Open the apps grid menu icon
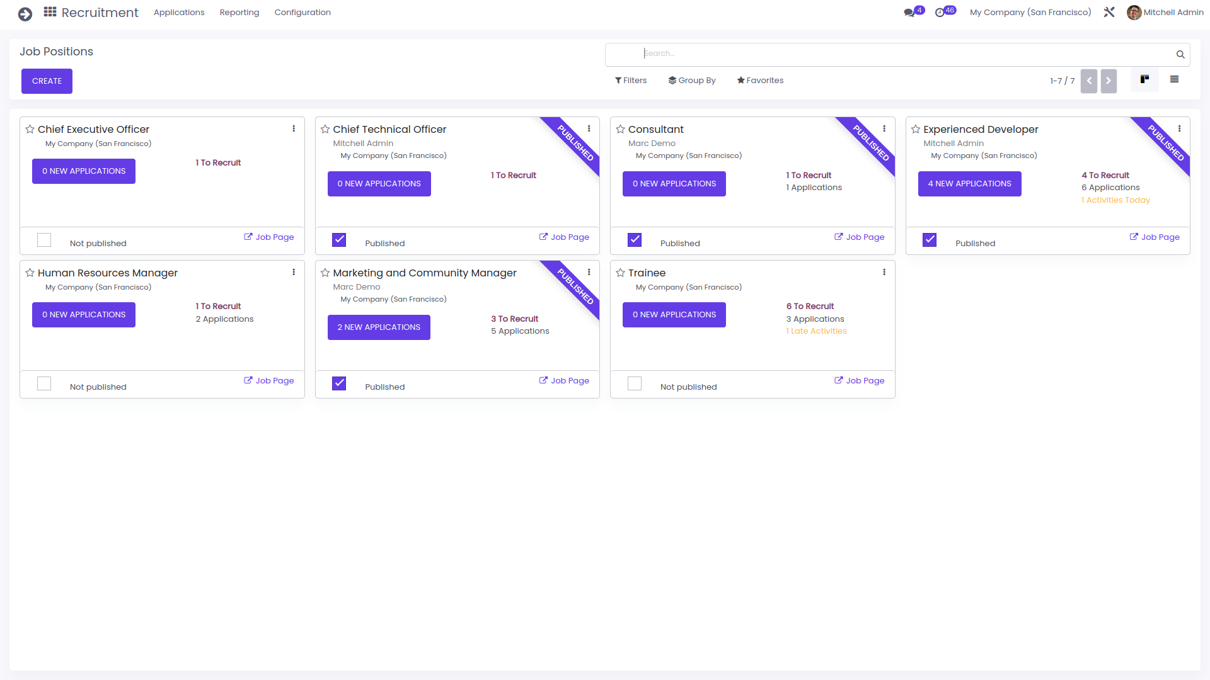 50,12
